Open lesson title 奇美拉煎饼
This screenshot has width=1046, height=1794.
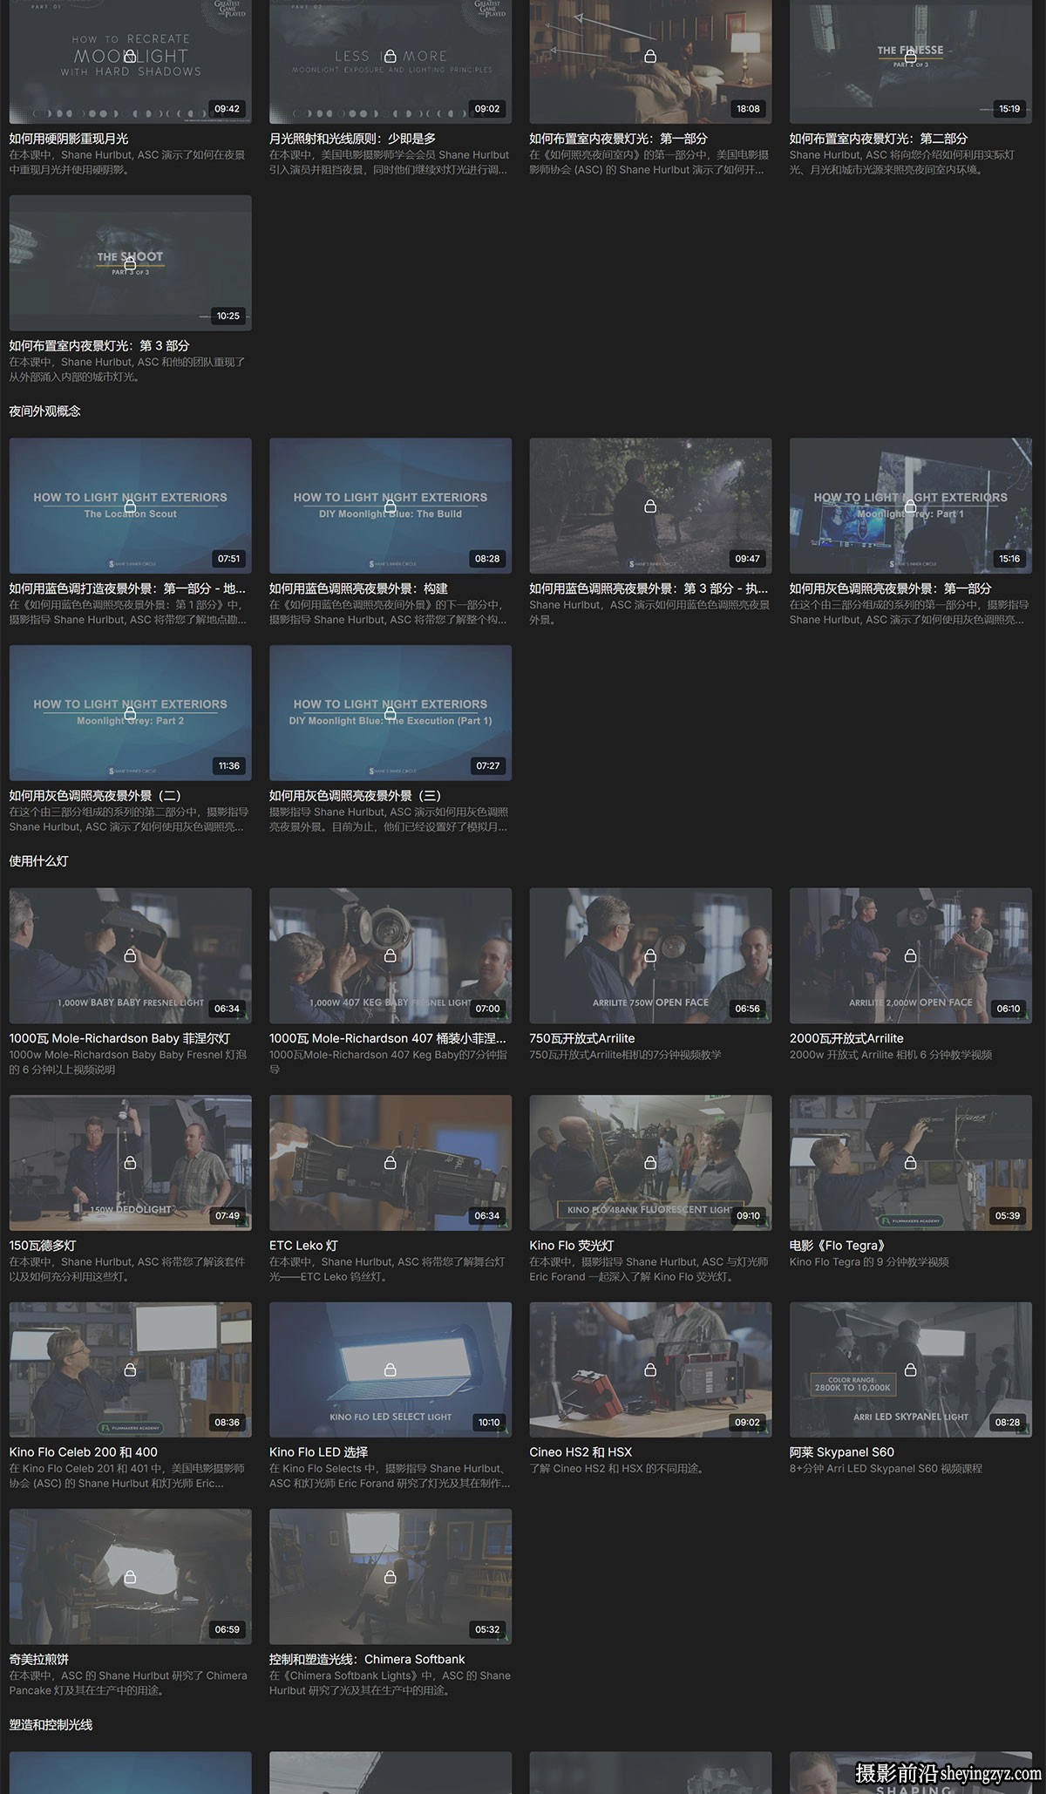click(x=38, y=1660)
